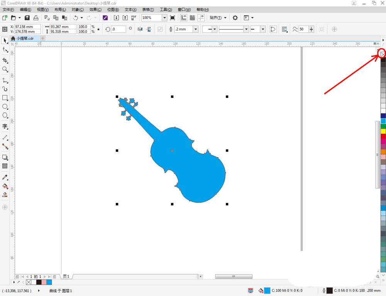This screenshot has height=296, width=386.
Task: Toggle the proof colors monitor icon
Action: (x=251, y=291)
